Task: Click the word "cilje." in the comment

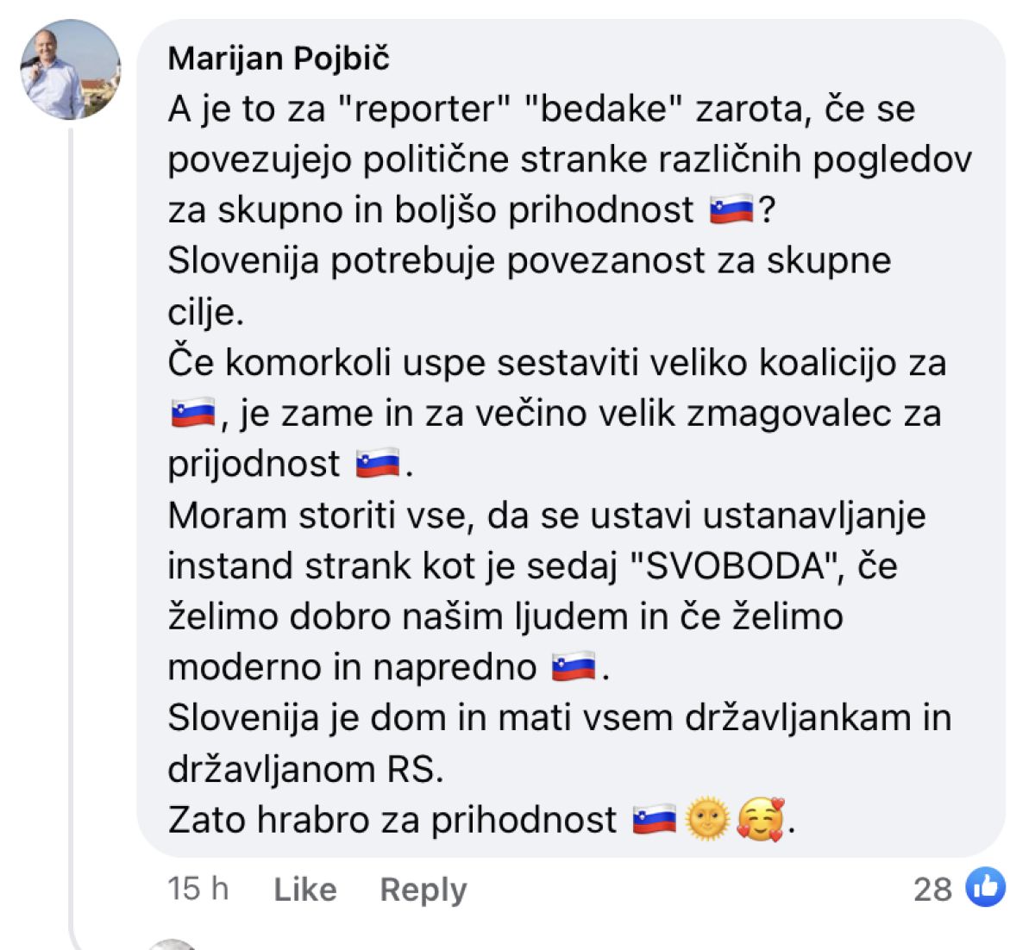Action: (206, 312)
